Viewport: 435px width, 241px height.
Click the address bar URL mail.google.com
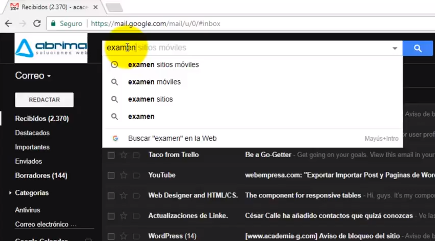click(x=155, y=24)
